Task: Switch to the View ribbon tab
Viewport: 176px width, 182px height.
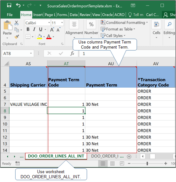Action: click(96, 15)
